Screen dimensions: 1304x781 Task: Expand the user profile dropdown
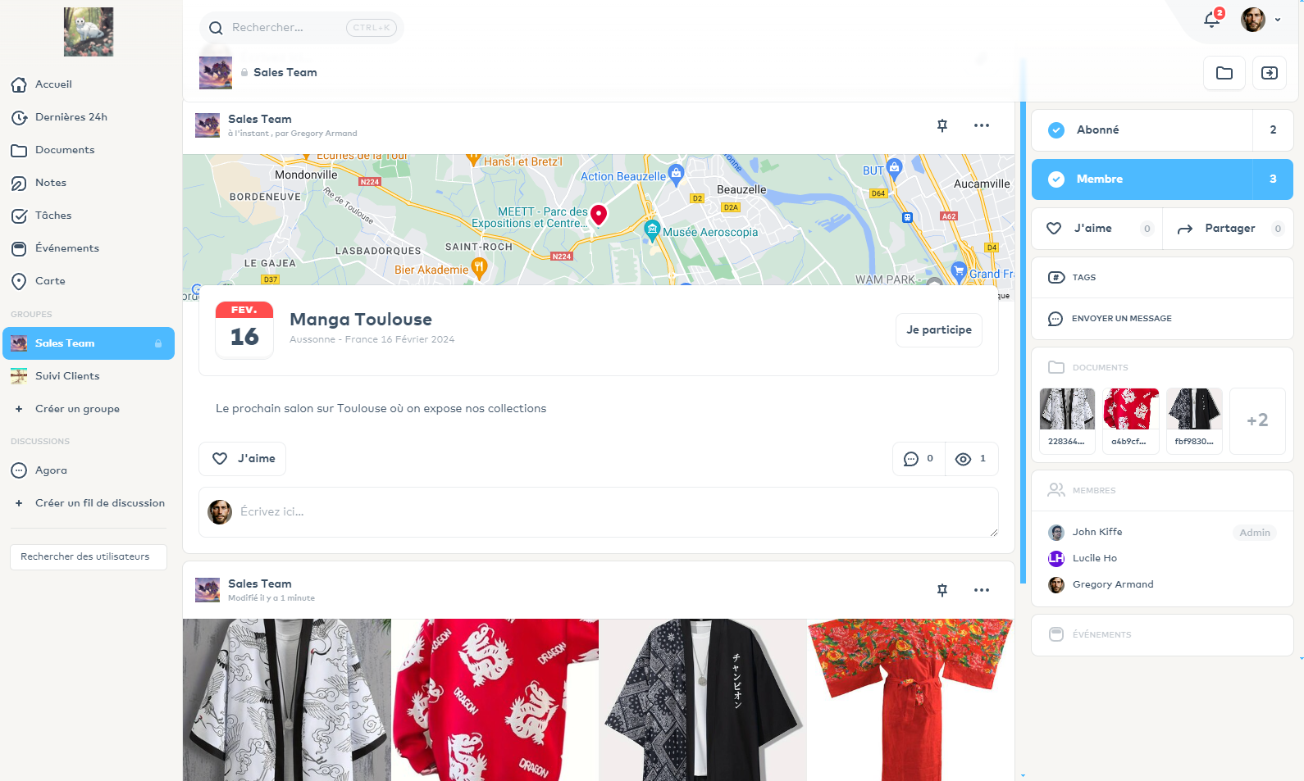[x=1277, y=20]
